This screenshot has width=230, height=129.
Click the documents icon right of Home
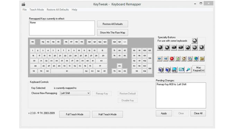(190, 59)
